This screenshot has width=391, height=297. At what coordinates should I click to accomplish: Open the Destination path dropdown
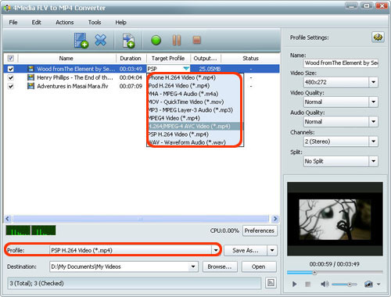193,267
